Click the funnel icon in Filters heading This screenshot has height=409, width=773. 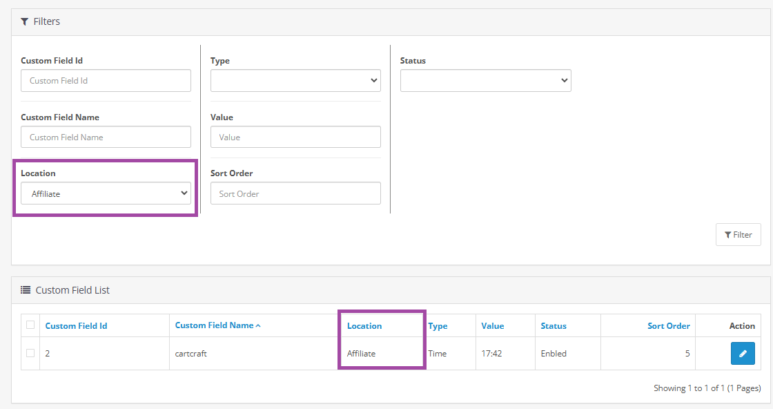25,21
